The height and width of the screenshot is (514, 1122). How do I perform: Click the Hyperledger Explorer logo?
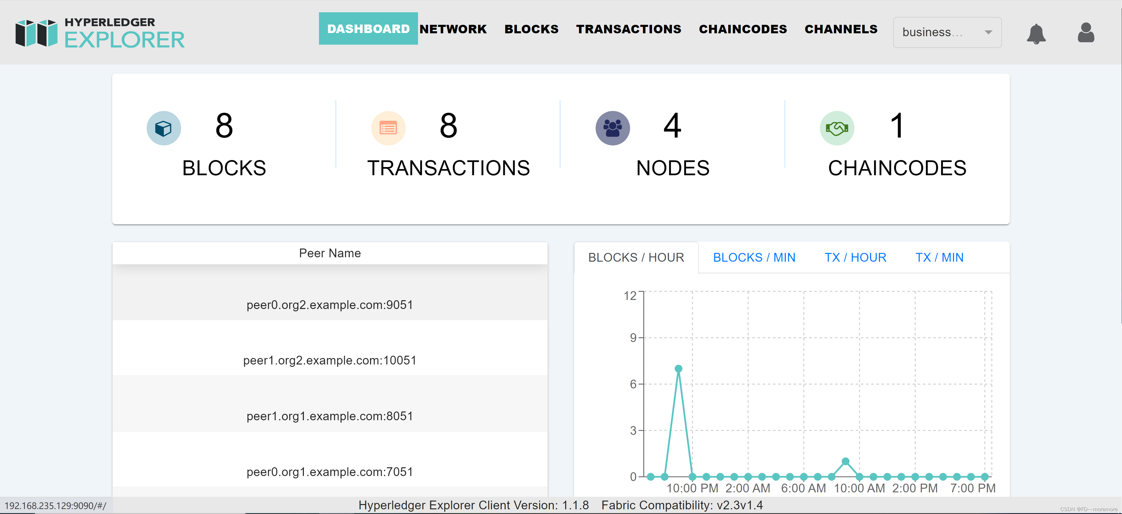pos(100,33)
